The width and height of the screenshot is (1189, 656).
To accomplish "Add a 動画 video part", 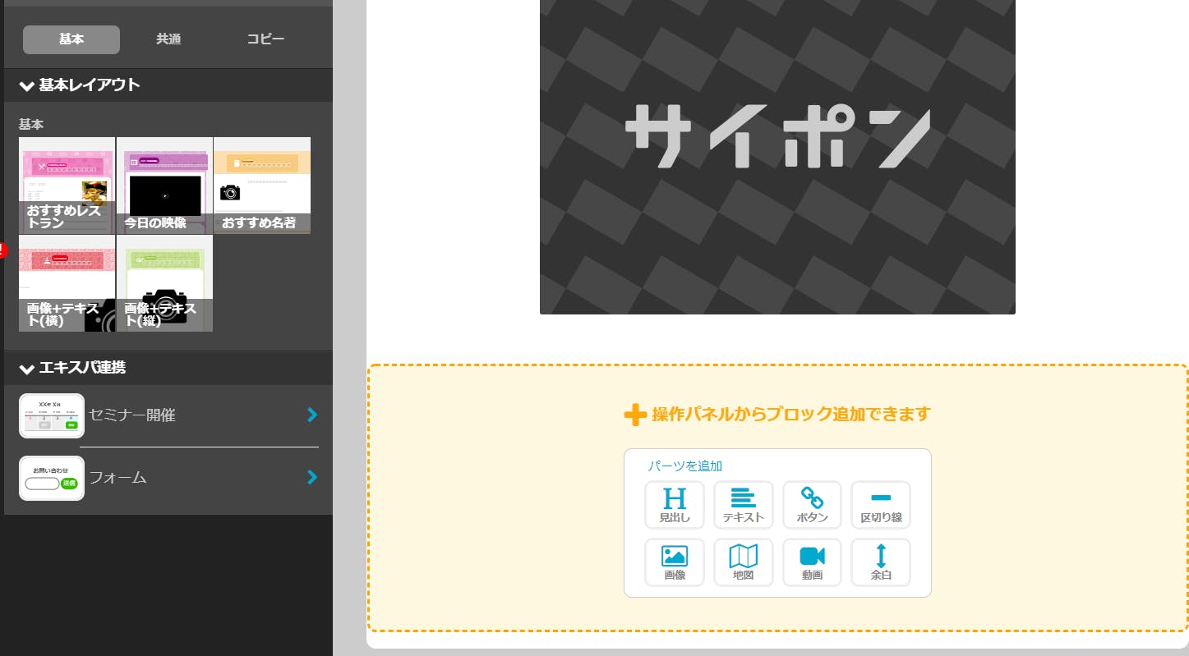I will pyautogui.click(x=813, y=562).
